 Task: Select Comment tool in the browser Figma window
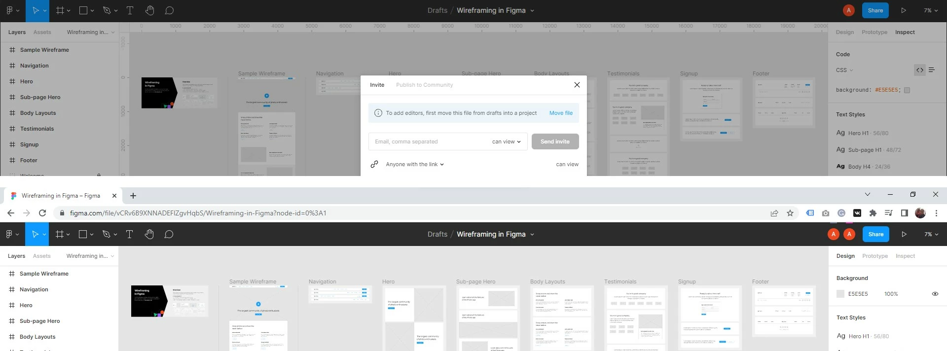coord(169,234)
